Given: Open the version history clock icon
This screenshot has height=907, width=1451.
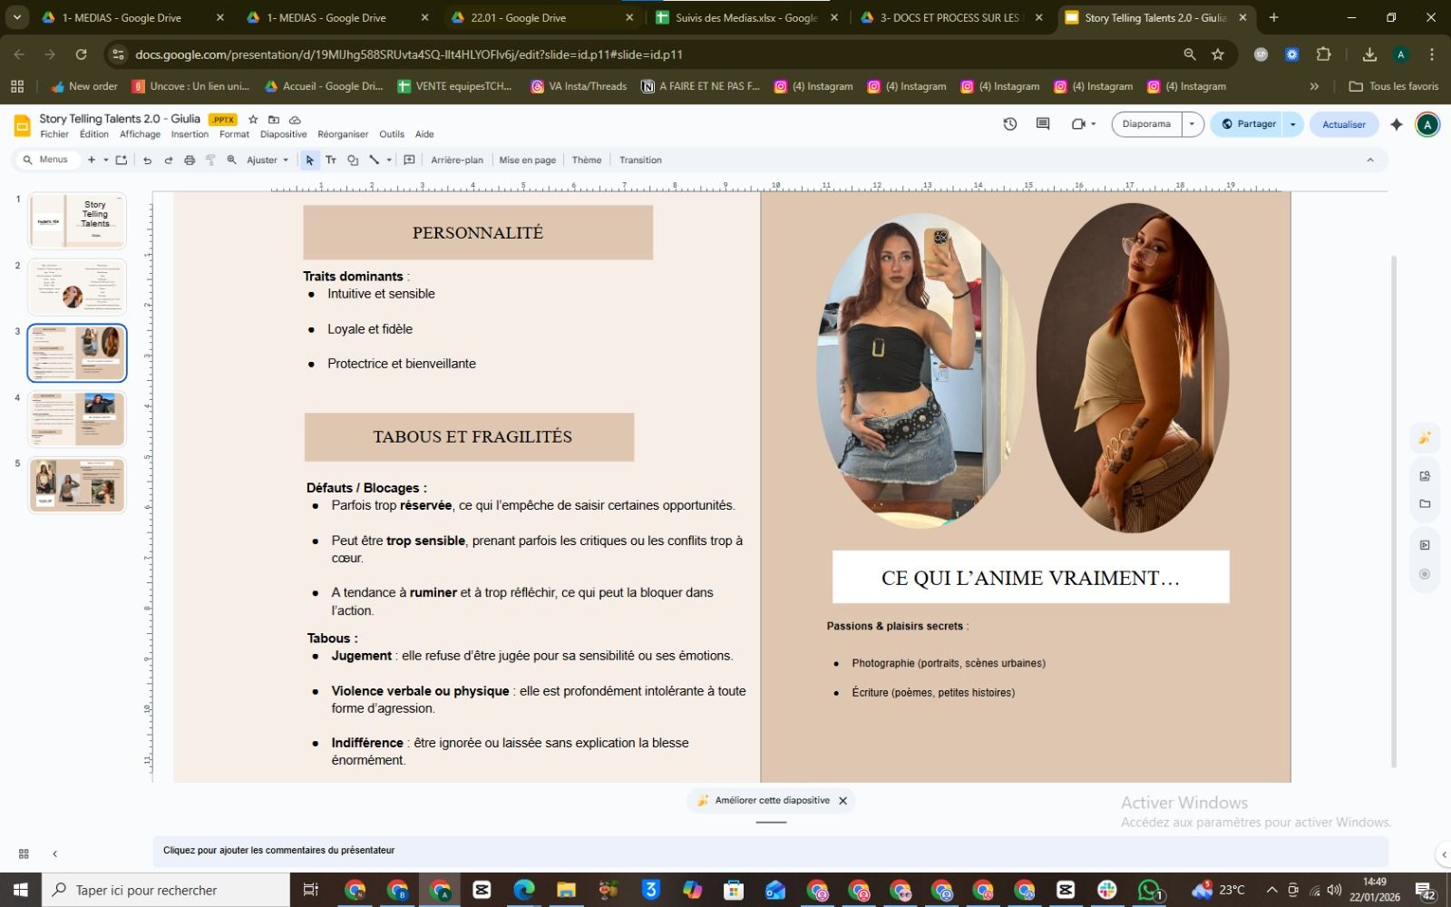Looking at the screenshot, I should point(1009,124).
